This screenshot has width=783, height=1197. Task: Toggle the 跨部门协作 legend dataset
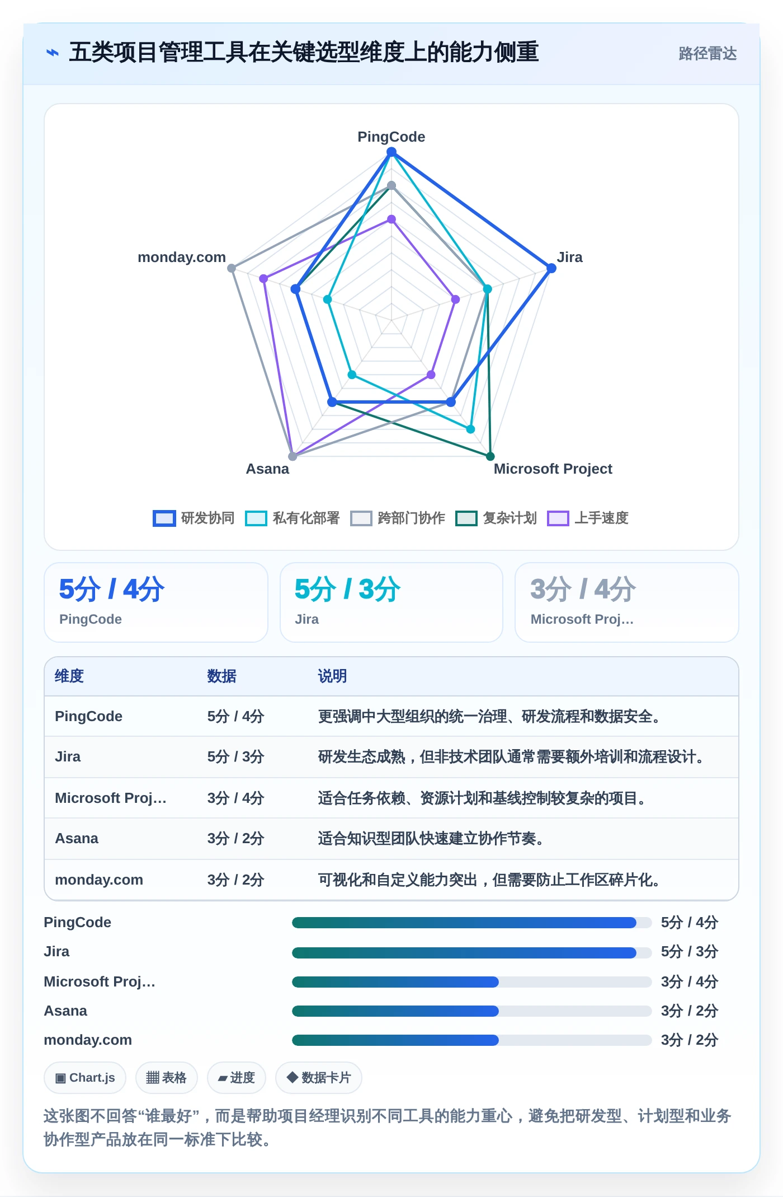click(398, 518)
